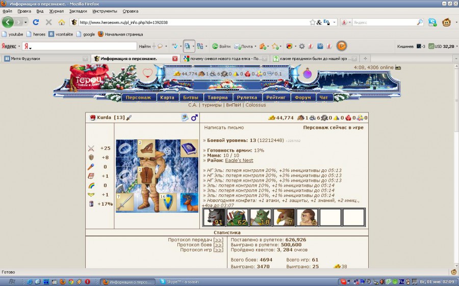The height and width of the screenshot is (286, 459).
Task: Click the wolf creature thumbnail with 91
Action: coord(214,217)
